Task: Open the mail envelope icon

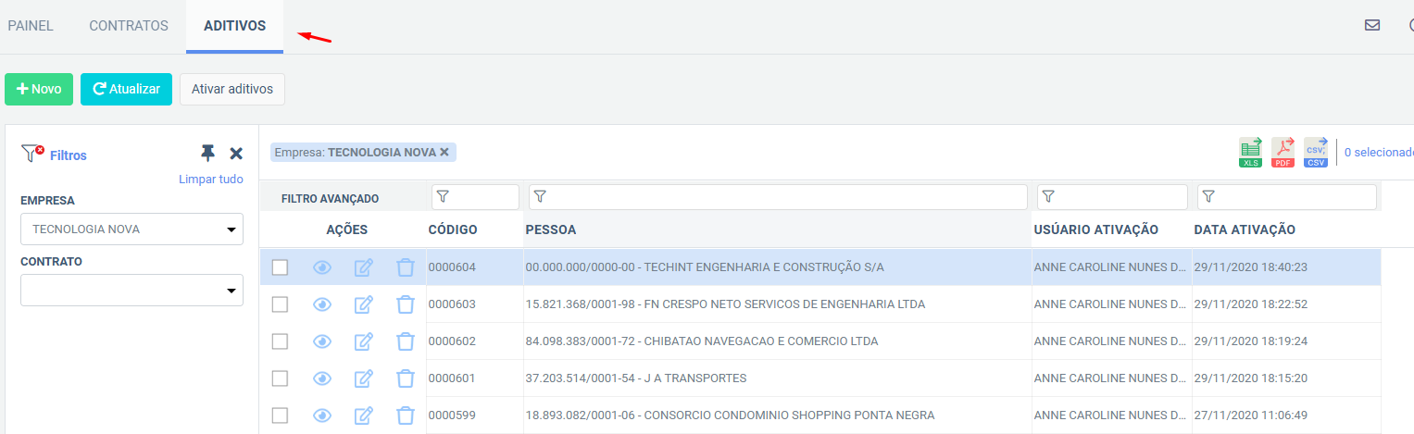Action: pos(1372,25)
